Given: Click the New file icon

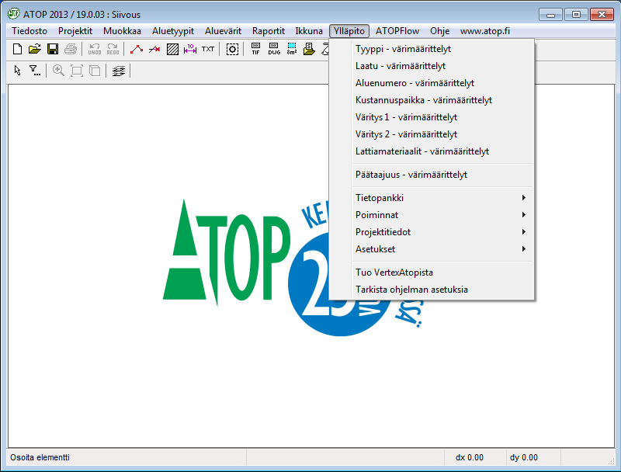Looking at the screenshot, I should (x=17, y=49).
